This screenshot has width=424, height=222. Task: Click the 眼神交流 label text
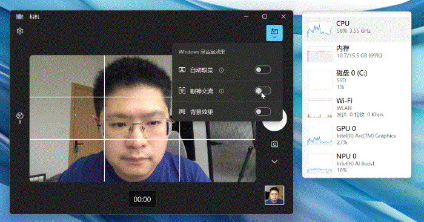202,91
